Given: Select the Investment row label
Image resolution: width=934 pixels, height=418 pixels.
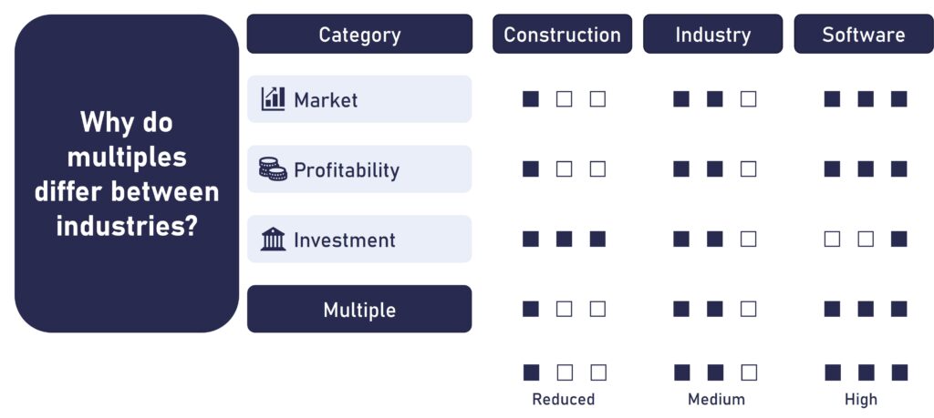Looking at the screenshot, I should tap(359, 239).
